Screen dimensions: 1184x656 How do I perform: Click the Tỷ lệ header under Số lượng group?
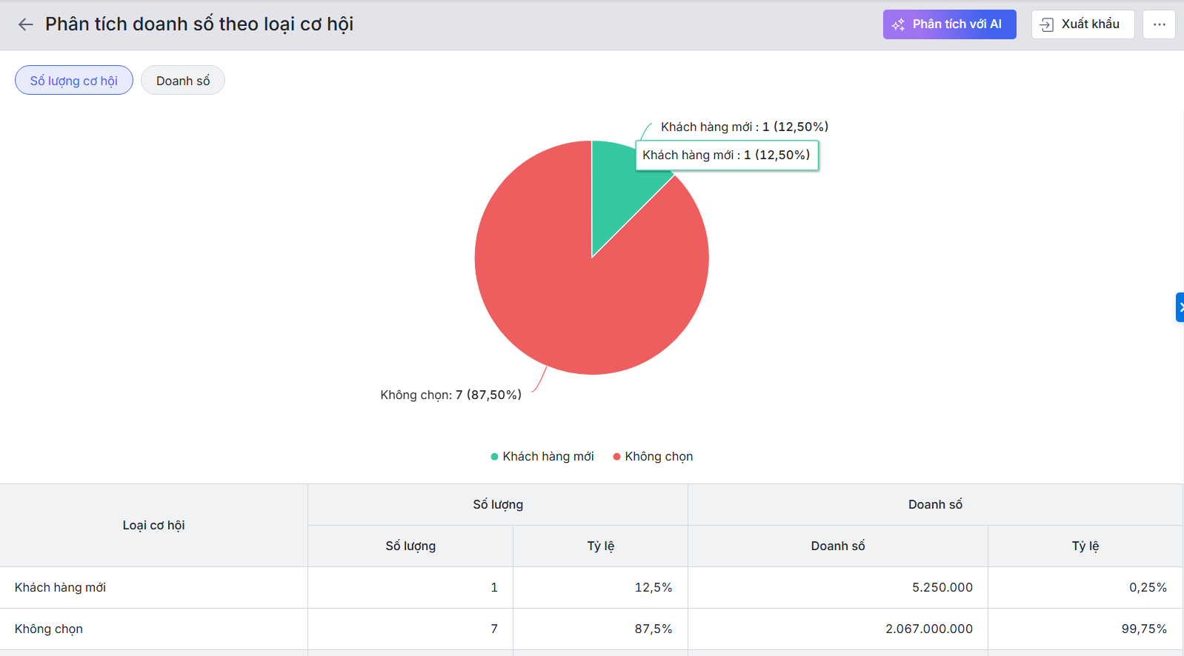(600, 546)
